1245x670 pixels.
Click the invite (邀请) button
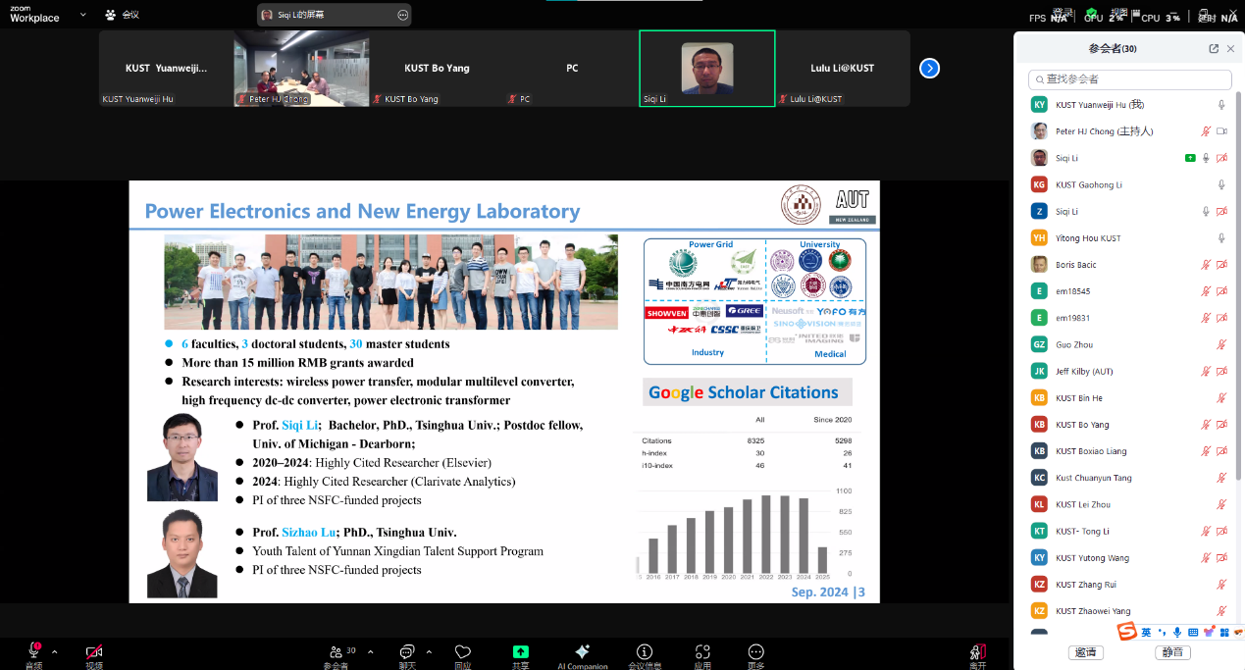(x=1086, y=652)
